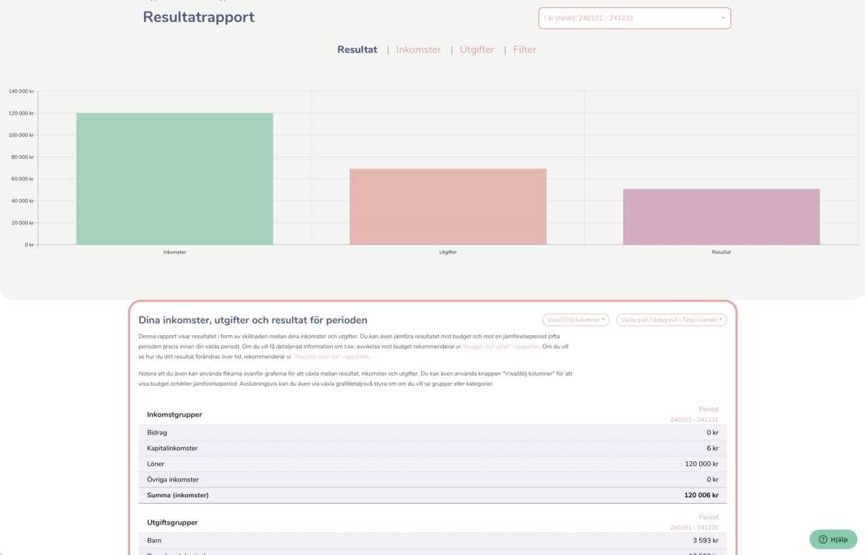Image resolution: width=865 pixels, height=555 pixels.
Task: Select the Kapitalinkomster income row
Action: click(432, 448)
